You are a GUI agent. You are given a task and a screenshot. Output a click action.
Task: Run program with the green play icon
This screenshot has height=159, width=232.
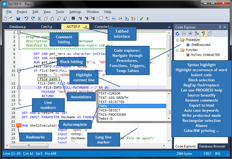(x=148, y=19)
